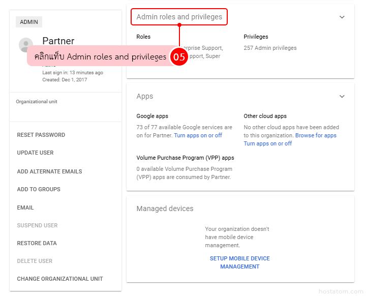
Task: Click the Partner user name heading
Action: (58, 41)
